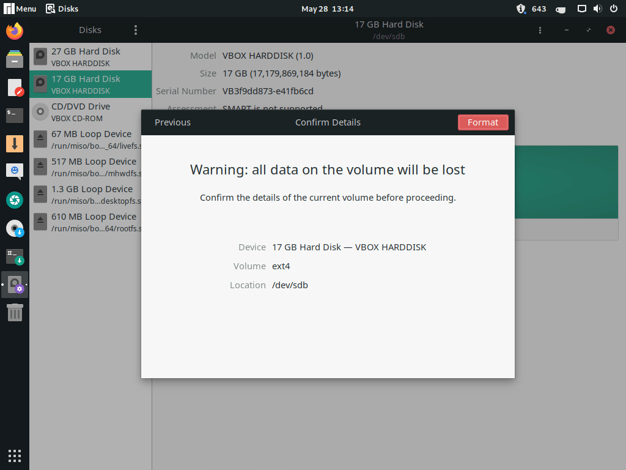Close the Disks window
This screenshot has height=470, width=626.
click(x=611, y=30)
